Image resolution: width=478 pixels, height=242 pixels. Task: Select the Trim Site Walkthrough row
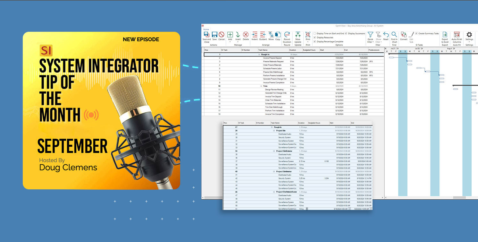[x=294, y=107]
